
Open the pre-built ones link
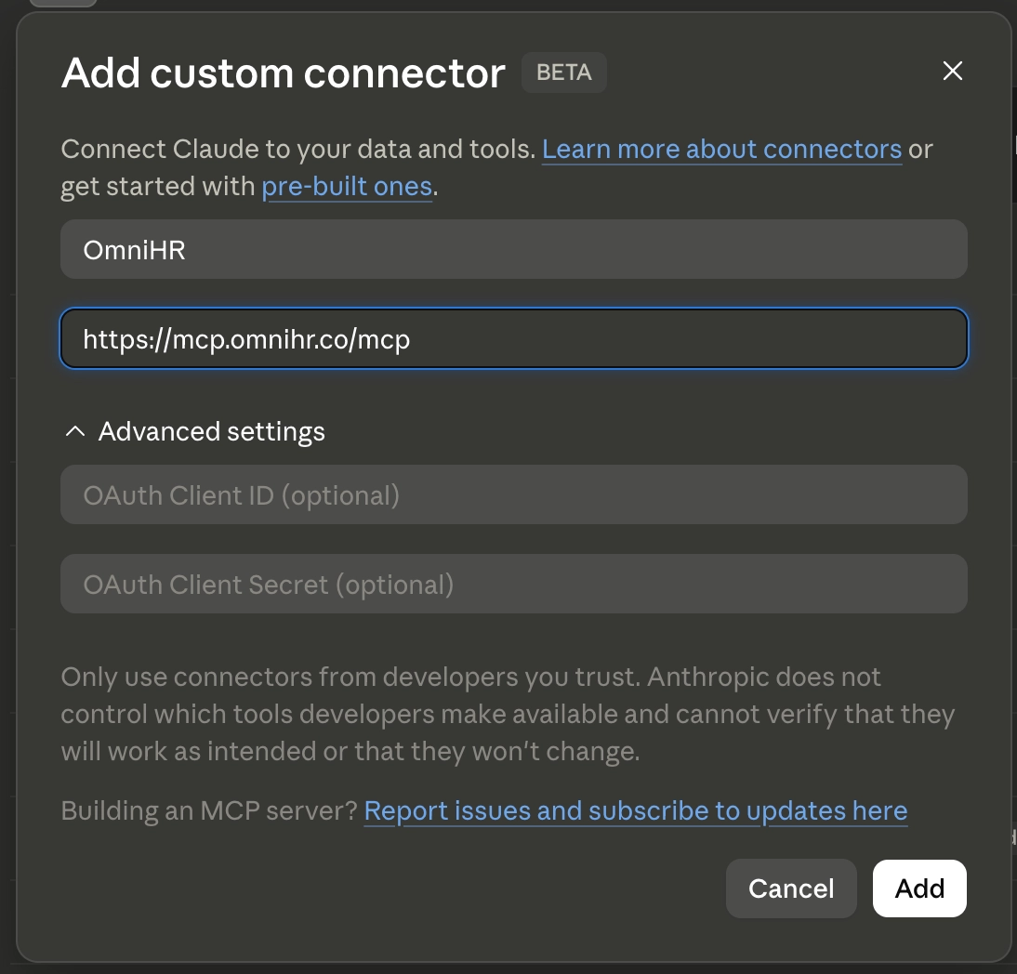point(347,187)
